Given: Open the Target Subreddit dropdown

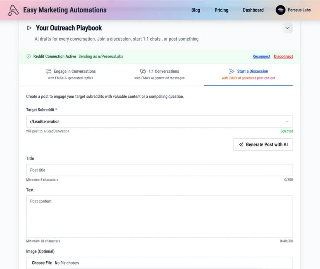Looking at the screenshot, I should pos(159,121).
